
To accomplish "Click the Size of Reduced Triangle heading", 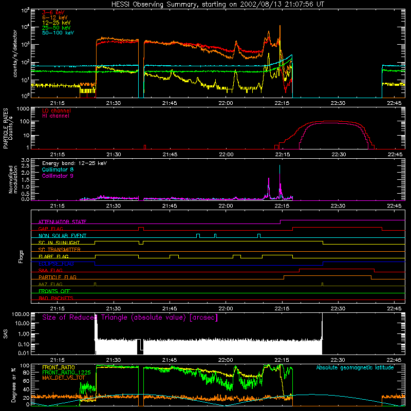I will [x=130, y=317].
